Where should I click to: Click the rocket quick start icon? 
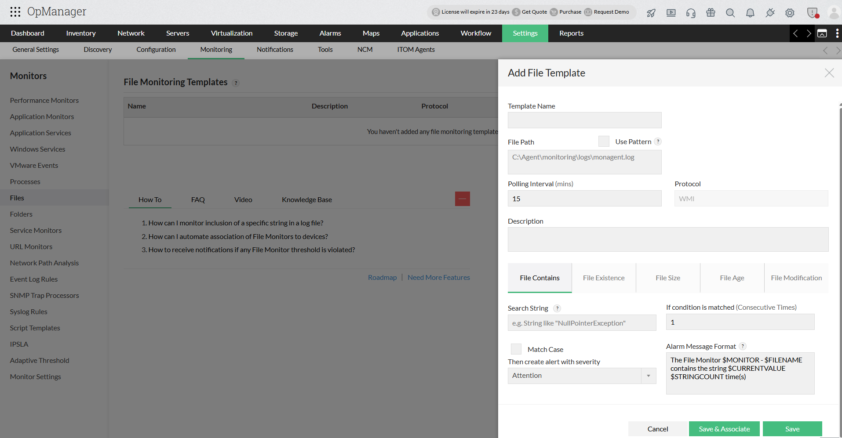pyautogui.click(x=651, y=13)
